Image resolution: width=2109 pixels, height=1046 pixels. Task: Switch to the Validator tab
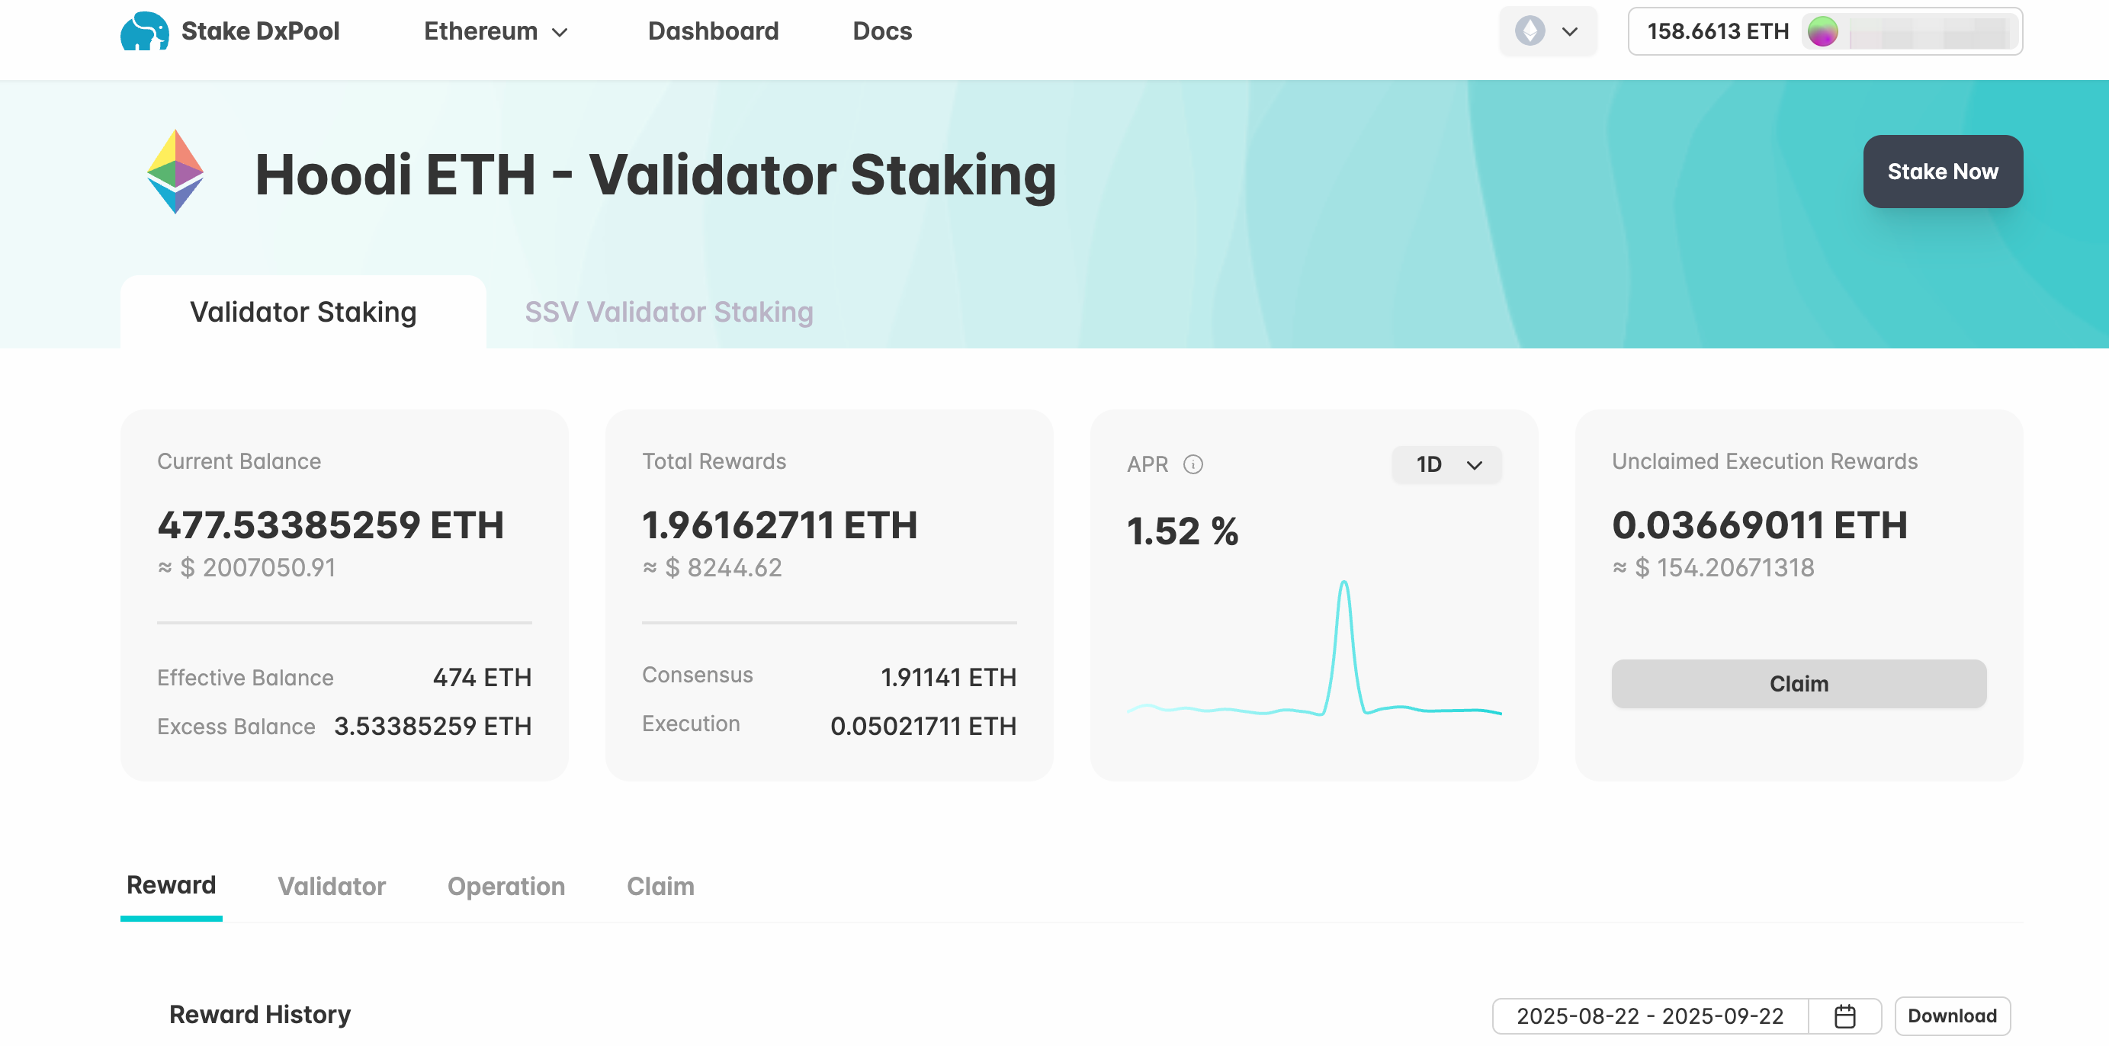coord(331,887)
